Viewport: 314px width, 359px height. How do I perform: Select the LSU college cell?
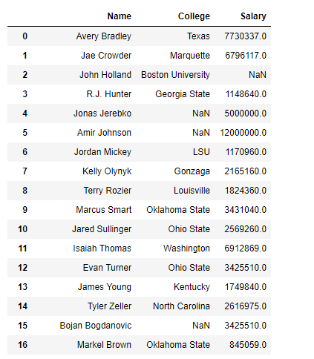(x=201, y=152)
